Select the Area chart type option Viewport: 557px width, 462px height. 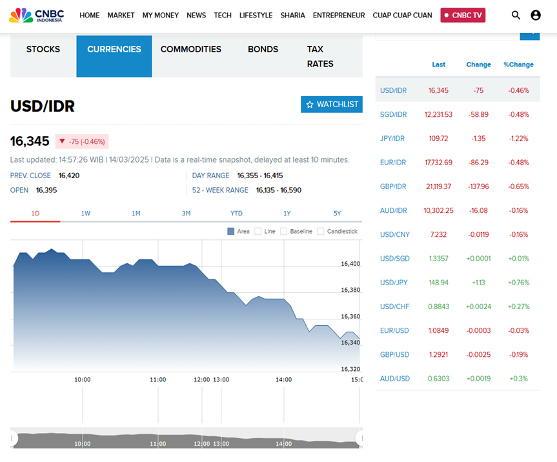pos(231,231)
